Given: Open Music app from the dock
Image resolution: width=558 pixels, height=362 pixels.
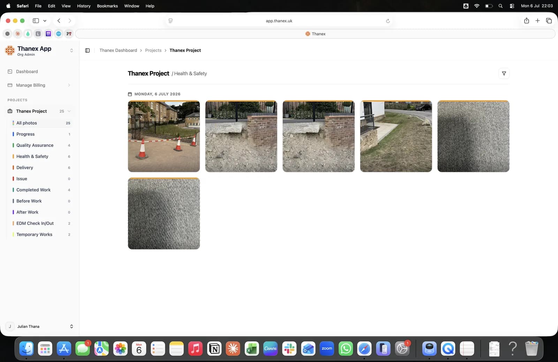Looking at the screenshot, I should click(195, 348).
